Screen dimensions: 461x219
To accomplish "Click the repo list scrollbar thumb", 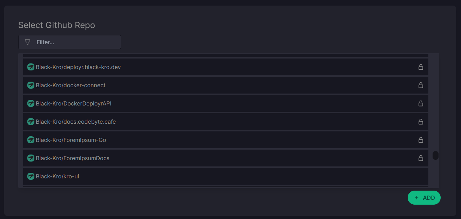I will pyautogui.click(x=435, y=155).
